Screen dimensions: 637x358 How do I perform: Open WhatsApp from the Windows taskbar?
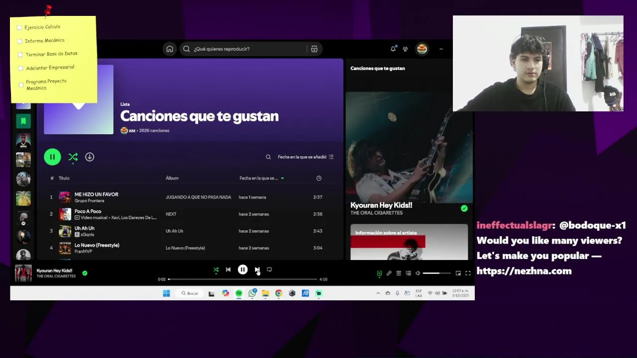(252, 293)
